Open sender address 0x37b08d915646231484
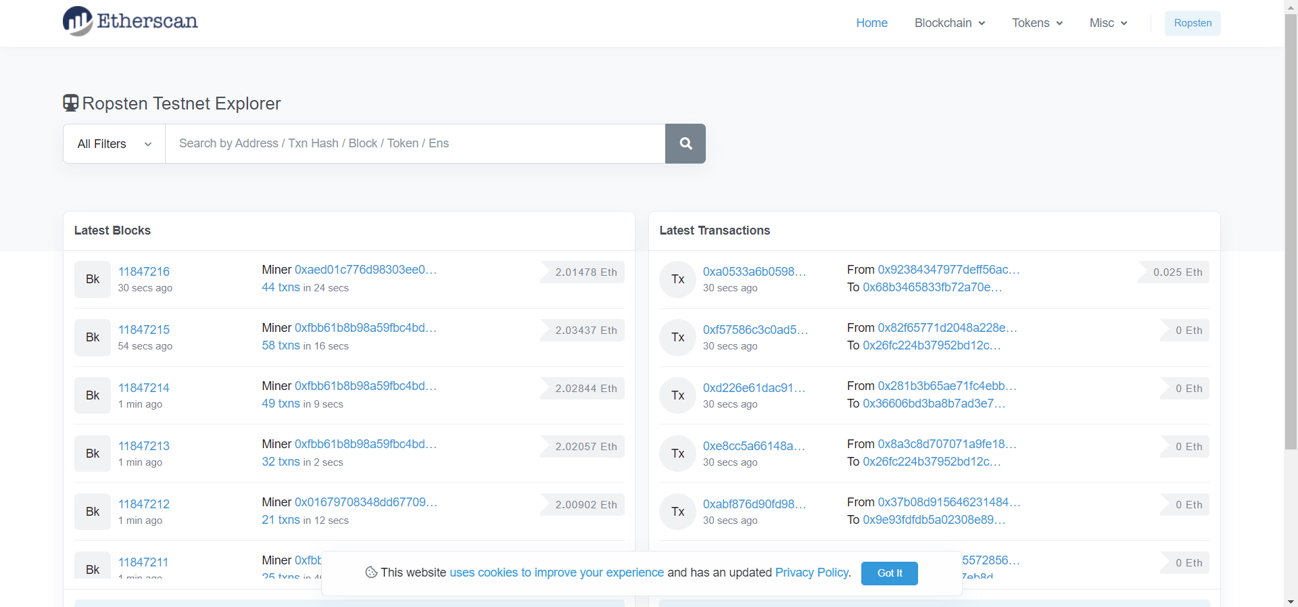Screen dimensions: 1298x607 [949, 502]
